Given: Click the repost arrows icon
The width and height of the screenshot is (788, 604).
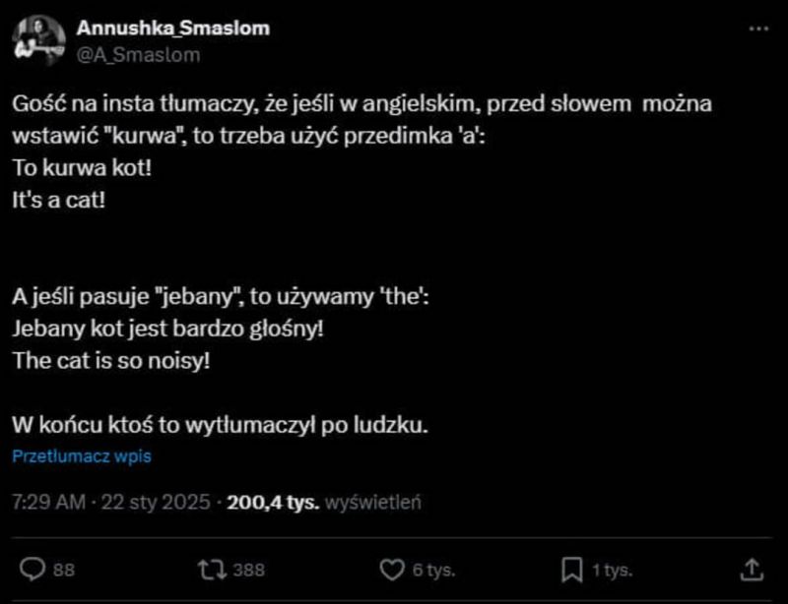Looking at the screenshot, I should [212, 570].
